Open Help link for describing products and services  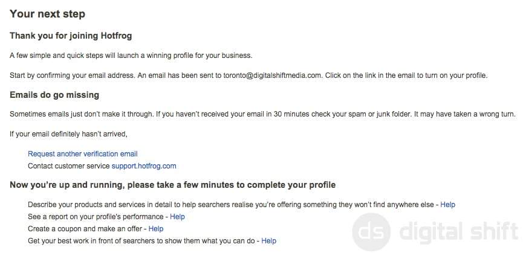(x=447, y=205)
